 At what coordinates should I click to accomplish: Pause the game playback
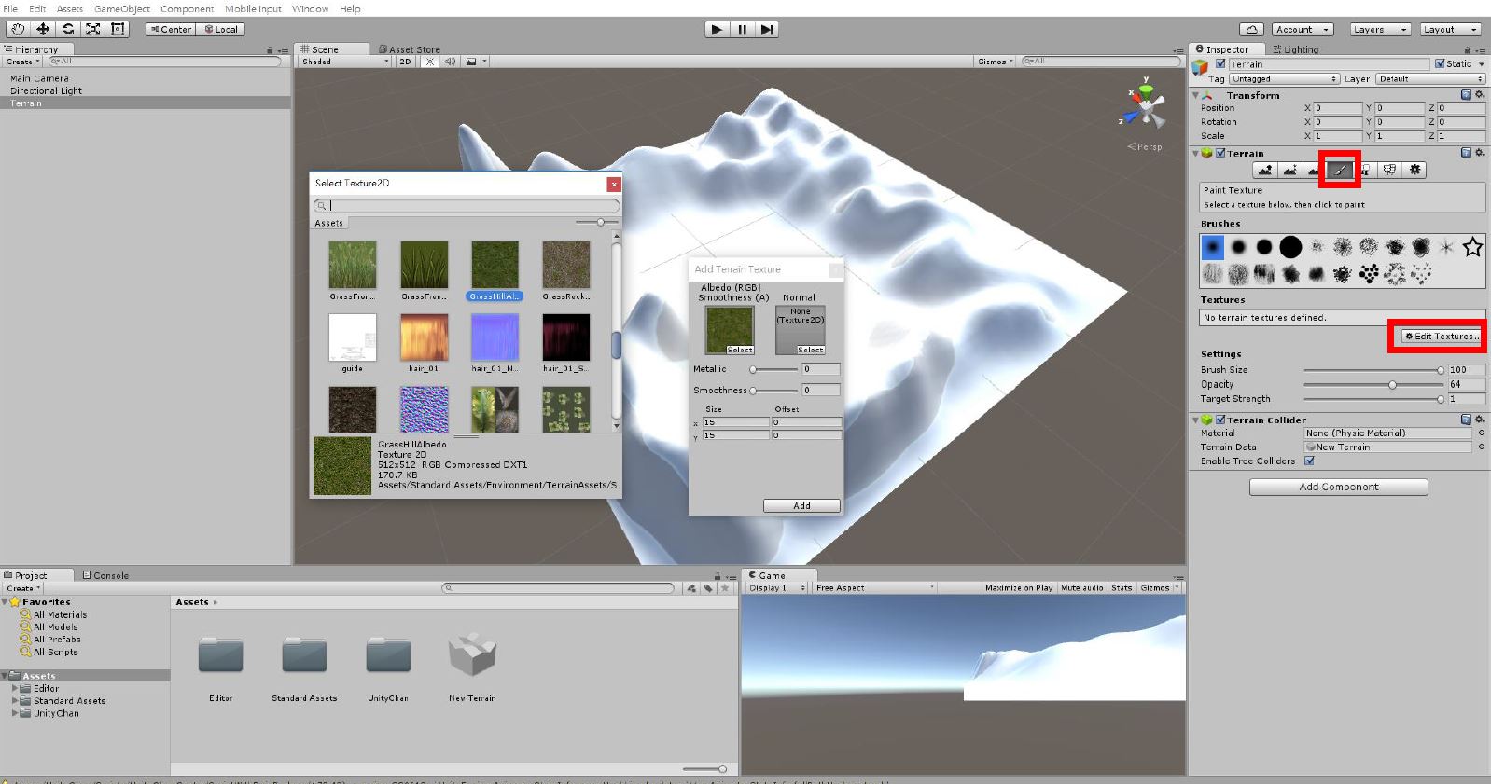pyautogui.click(x=742, y=29)
